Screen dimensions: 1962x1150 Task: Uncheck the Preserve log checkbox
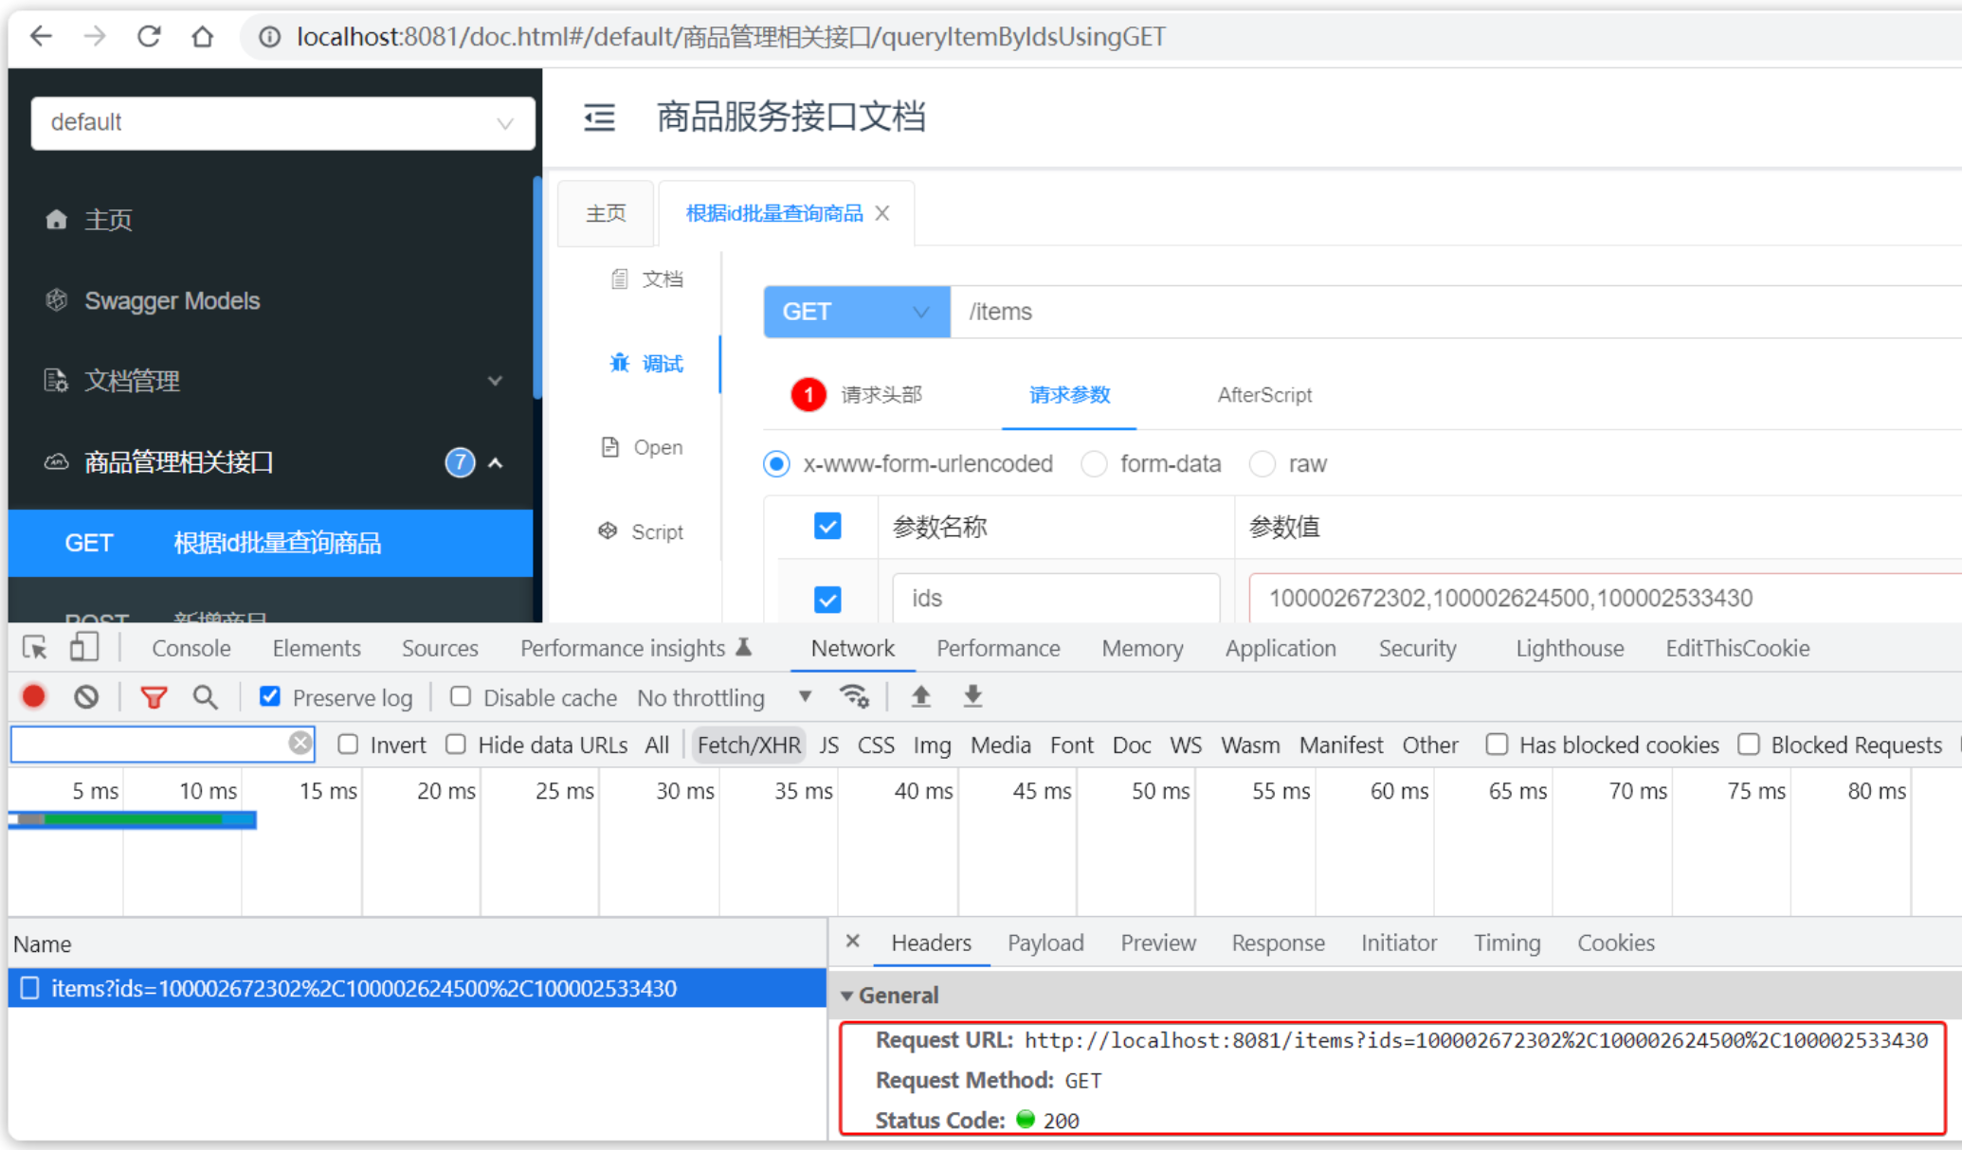270,697
